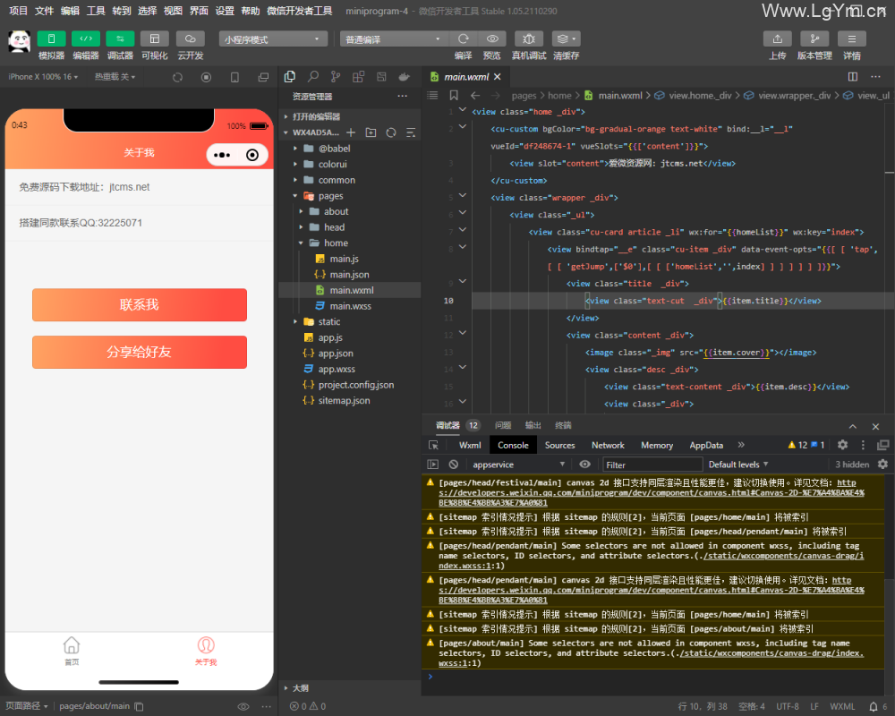Switch to the Network tab
The image size is (895, 716).
point(608,446)
